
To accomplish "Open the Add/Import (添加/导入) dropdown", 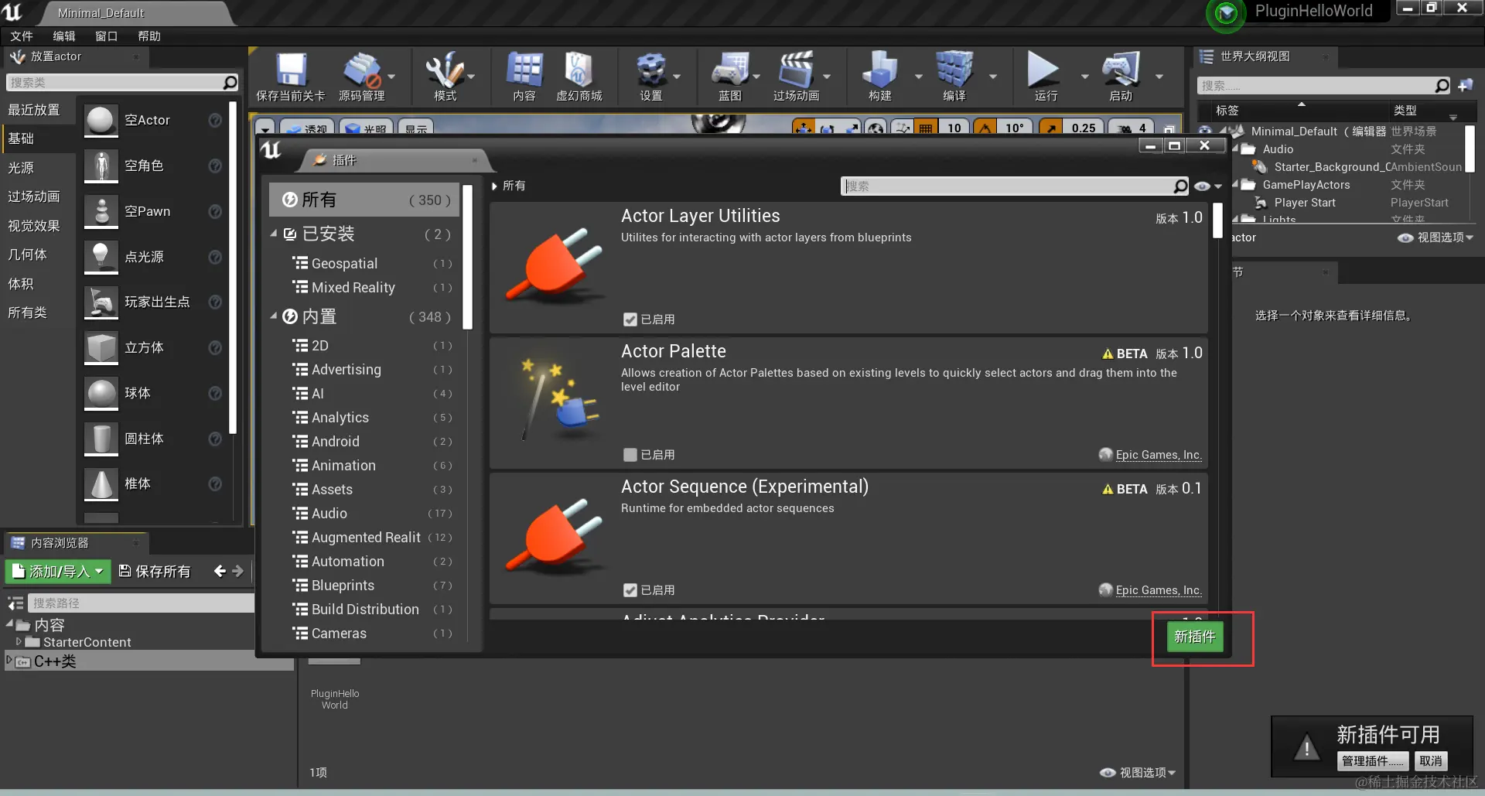I will [59, 572].
